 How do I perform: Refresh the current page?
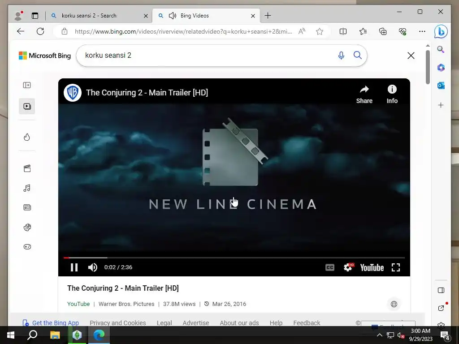(40, 31)
